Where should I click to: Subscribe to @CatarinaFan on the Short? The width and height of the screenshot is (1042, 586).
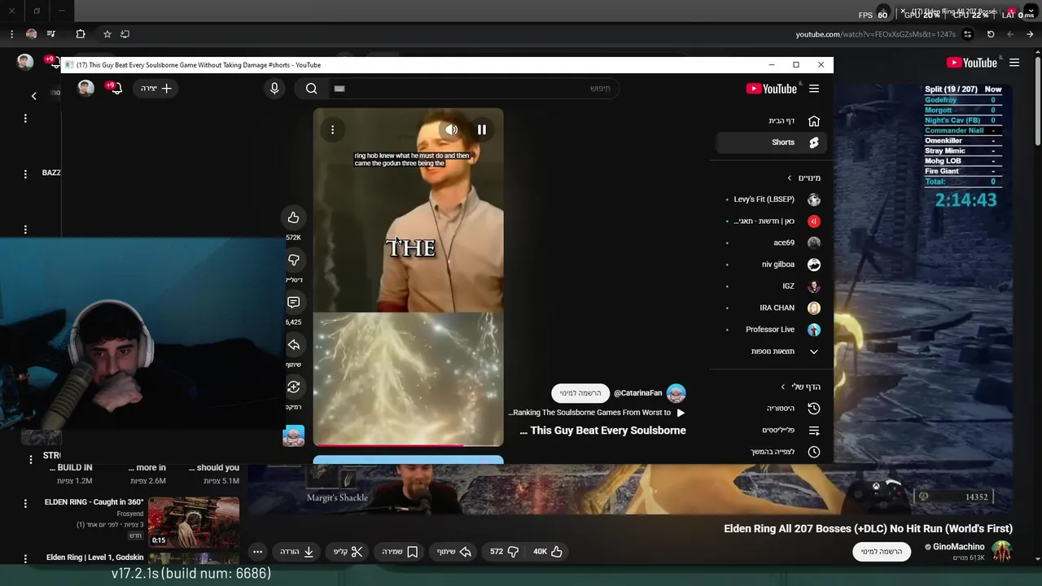point(580,393)
